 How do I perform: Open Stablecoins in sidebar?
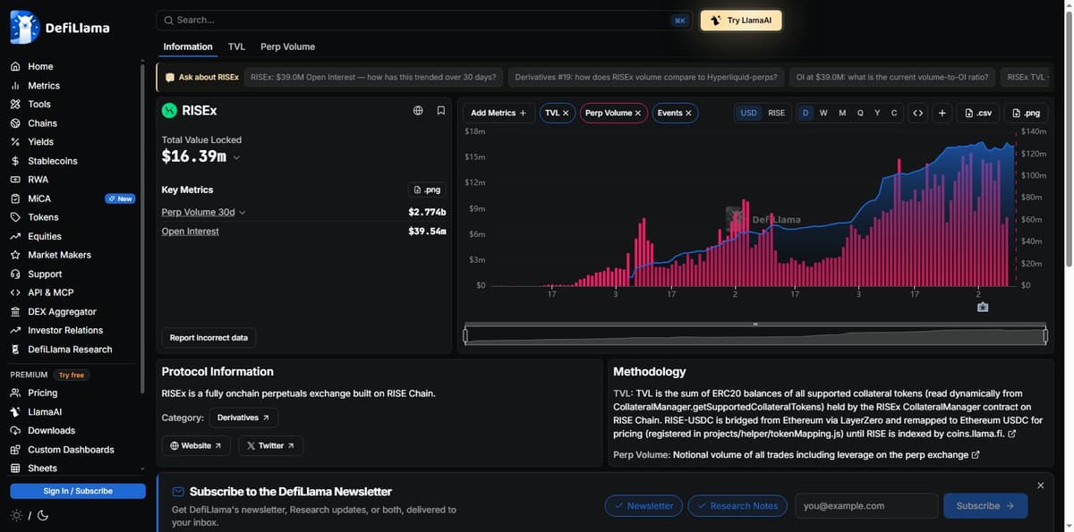tap(53, 161)
